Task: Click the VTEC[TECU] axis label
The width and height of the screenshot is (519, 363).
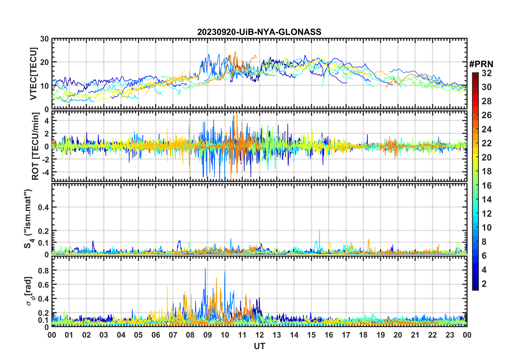Action: tap(33, 74)
